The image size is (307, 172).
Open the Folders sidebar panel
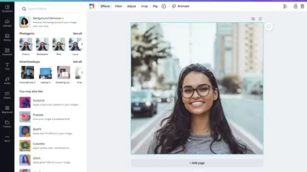pos(7,124)
